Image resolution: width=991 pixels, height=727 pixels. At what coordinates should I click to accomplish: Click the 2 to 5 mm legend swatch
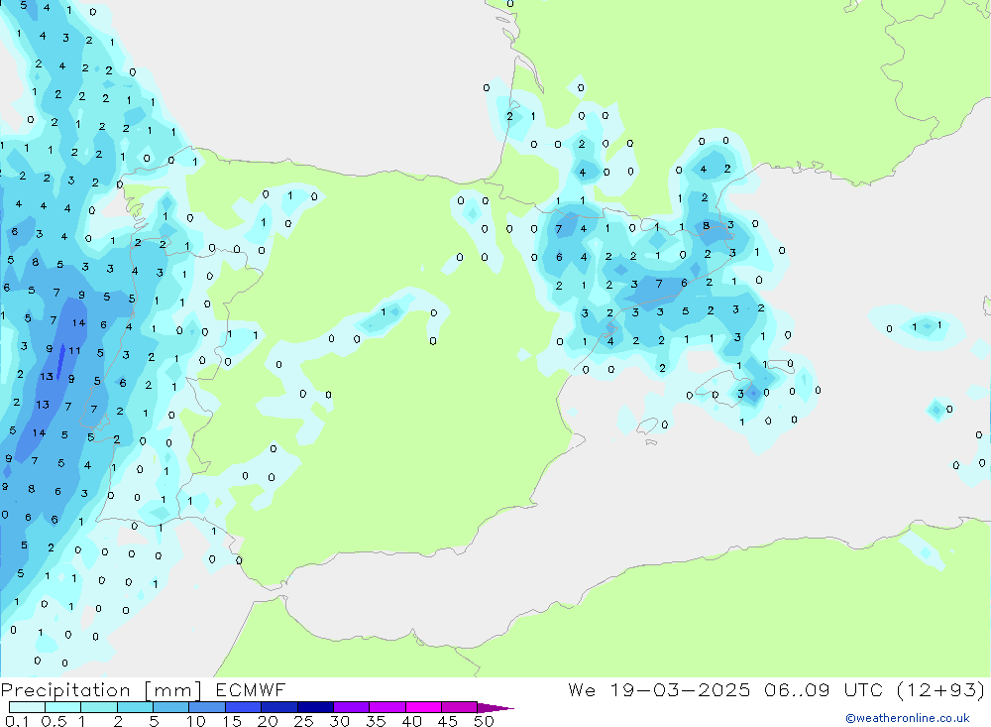coord(135,707)
